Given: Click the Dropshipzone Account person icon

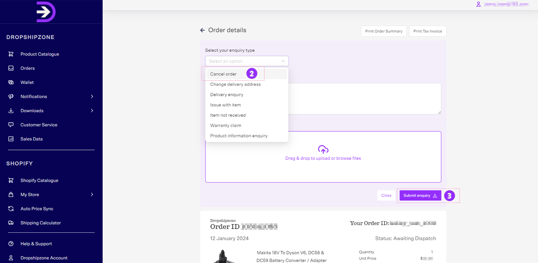Looking at the screenshot, I should 11,258.
